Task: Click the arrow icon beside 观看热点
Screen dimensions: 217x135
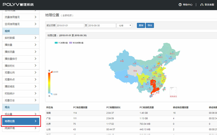Action: coord(36,79)
